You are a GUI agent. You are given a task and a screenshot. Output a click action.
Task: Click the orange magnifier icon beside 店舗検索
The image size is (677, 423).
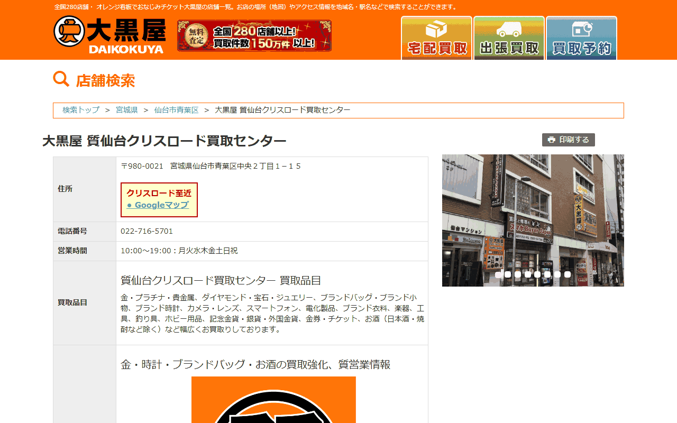click(61, 79)
